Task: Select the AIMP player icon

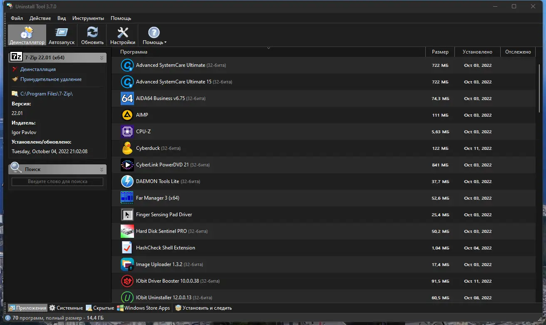Action: click(x=127, y=115)
